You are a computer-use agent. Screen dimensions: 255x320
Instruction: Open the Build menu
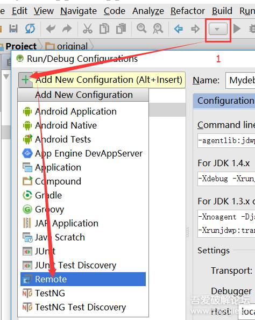tap(222, 11)
